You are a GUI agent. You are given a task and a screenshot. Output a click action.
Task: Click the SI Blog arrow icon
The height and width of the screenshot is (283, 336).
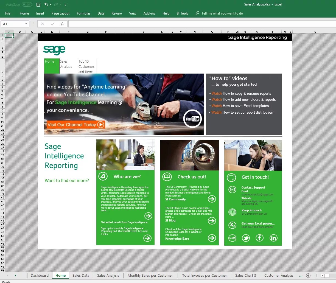[x=212, y=220]
